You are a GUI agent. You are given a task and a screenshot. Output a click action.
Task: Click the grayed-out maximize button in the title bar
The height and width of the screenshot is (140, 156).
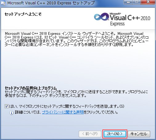pos(137,2)
